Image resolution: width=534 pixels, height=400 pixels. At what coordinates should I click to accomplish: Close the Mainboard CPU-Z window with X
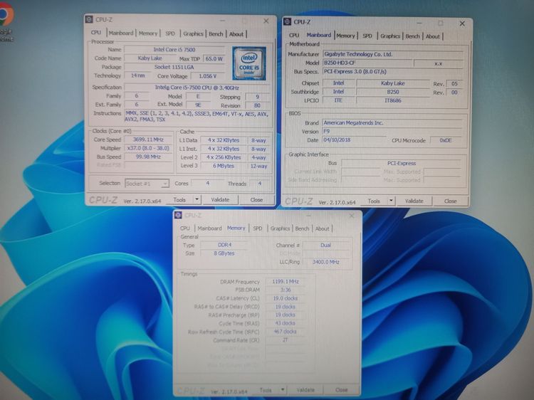[462, 23]
